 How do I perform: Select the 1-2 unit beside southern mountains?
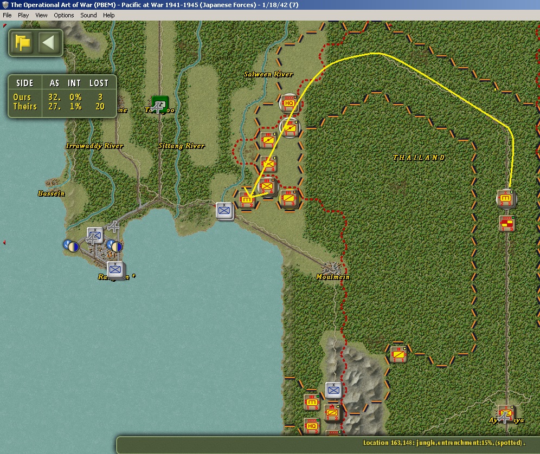click(332, 413)
